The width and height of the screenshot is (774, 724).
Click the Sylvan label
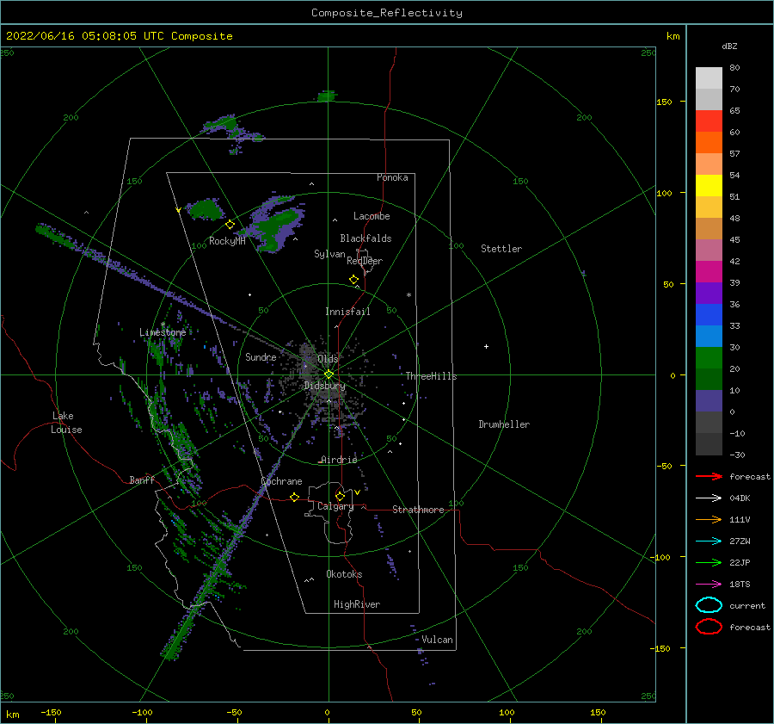pos(329,254)
